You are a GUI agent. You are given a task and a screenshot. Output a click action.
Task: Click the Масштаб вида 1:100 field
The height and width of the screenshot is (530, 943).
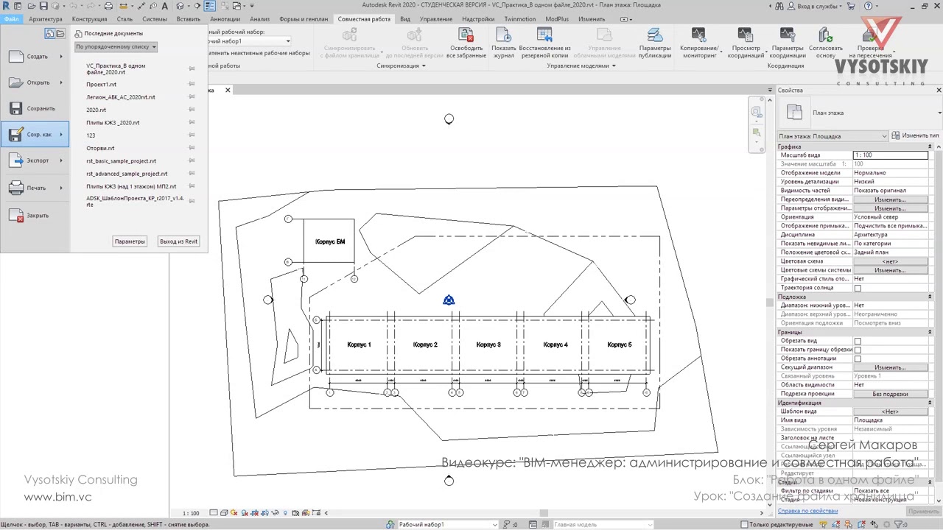tap(890, 155)
